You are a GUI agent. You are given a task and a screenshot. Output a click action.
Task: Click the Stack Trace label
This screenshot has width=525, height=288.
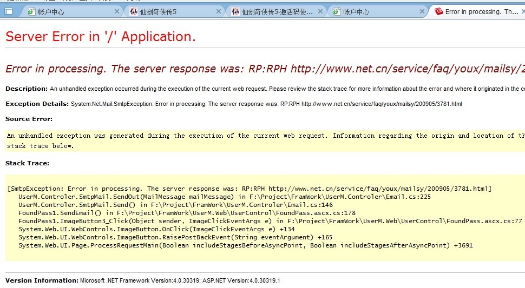coord(27,163)
